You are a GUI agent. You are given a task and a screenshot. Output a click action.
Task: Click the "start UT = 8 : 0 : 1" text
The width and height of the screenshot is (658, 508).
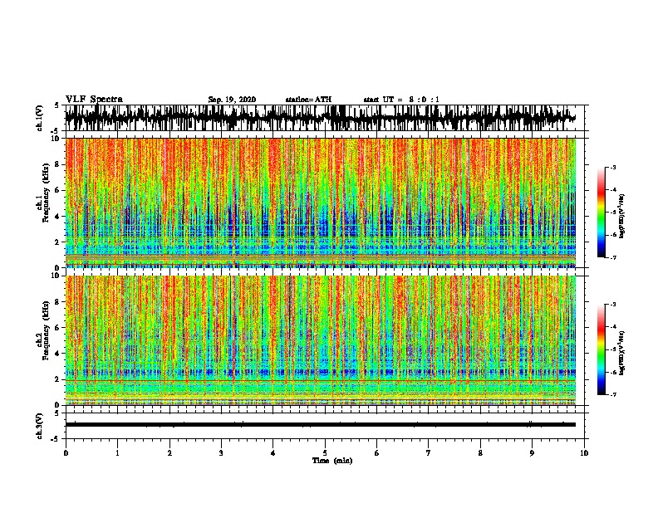(x=401, y=100)
